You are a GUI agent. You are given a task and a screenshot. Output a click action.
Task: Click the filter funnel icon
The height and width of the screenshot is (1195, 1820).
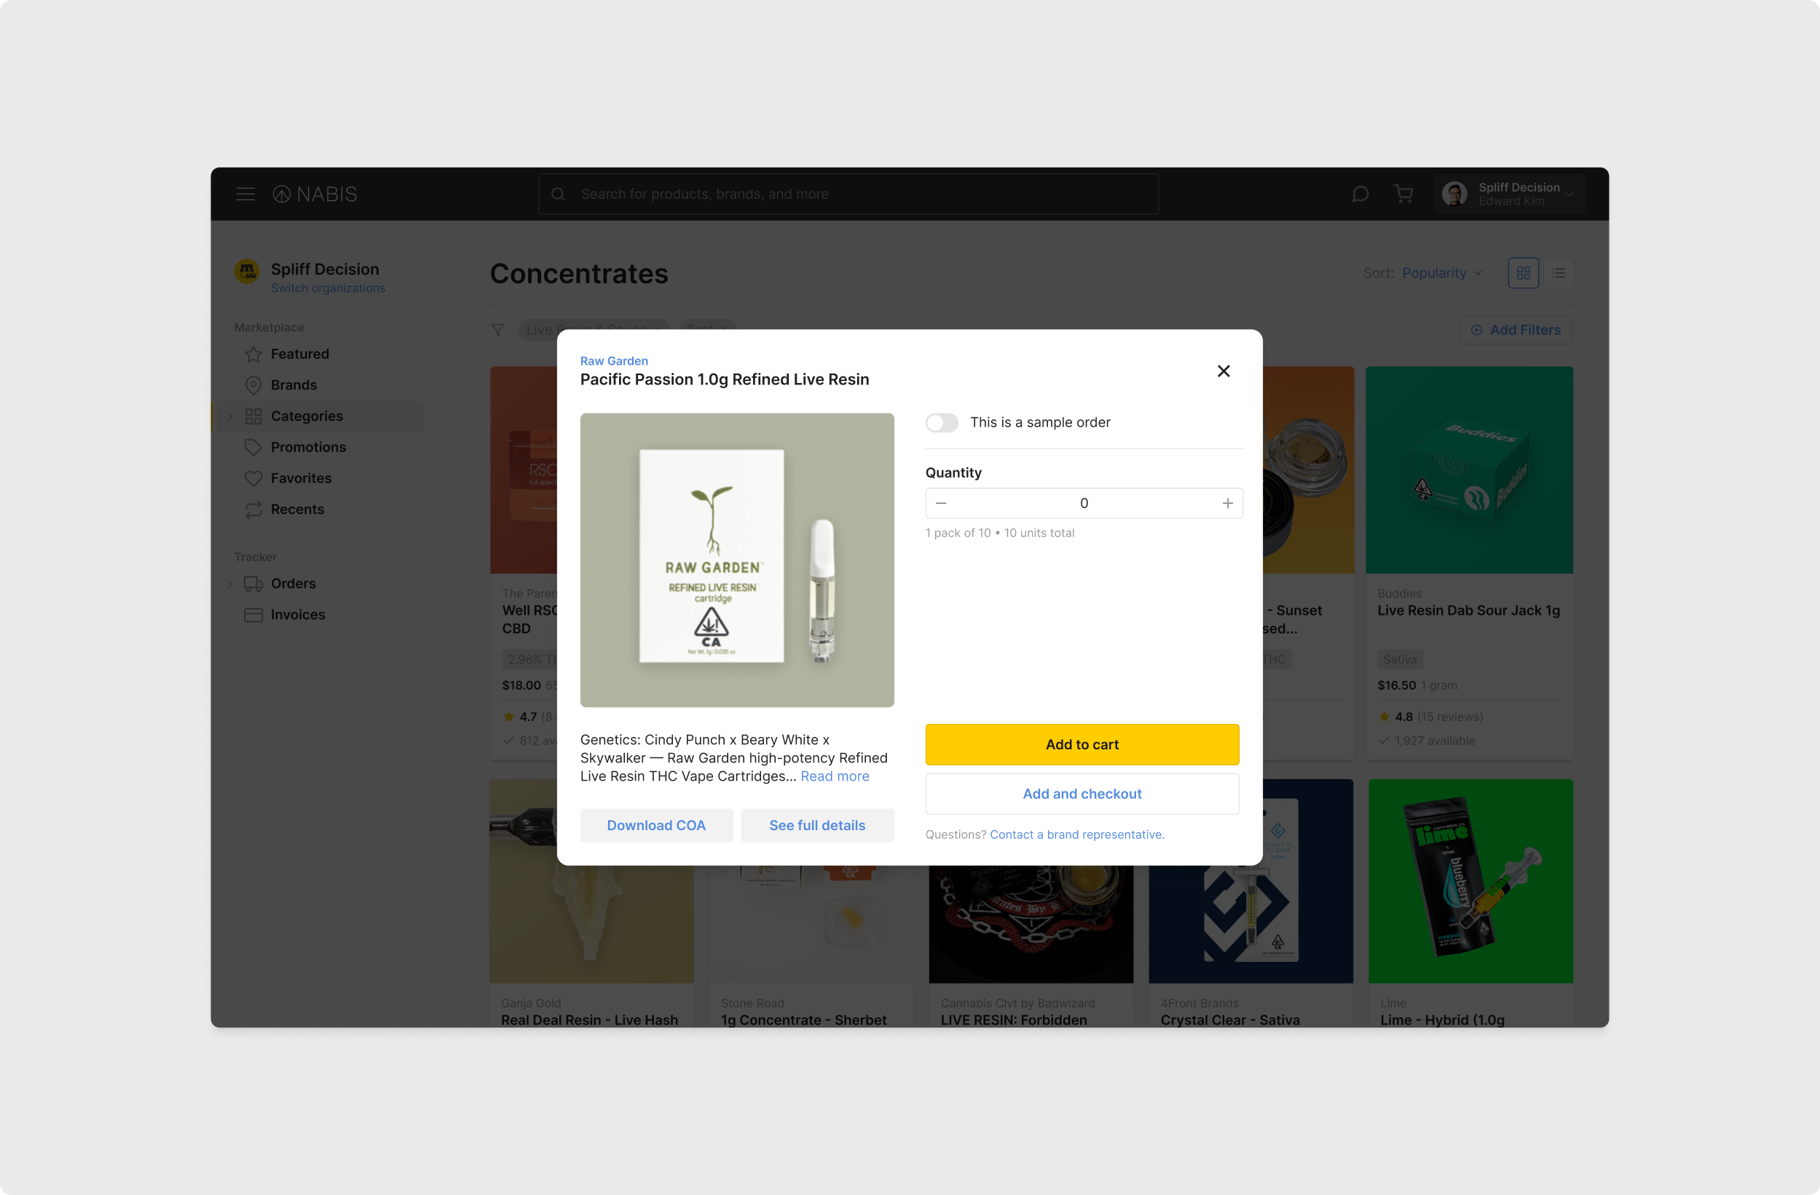[x=498, y=330]
